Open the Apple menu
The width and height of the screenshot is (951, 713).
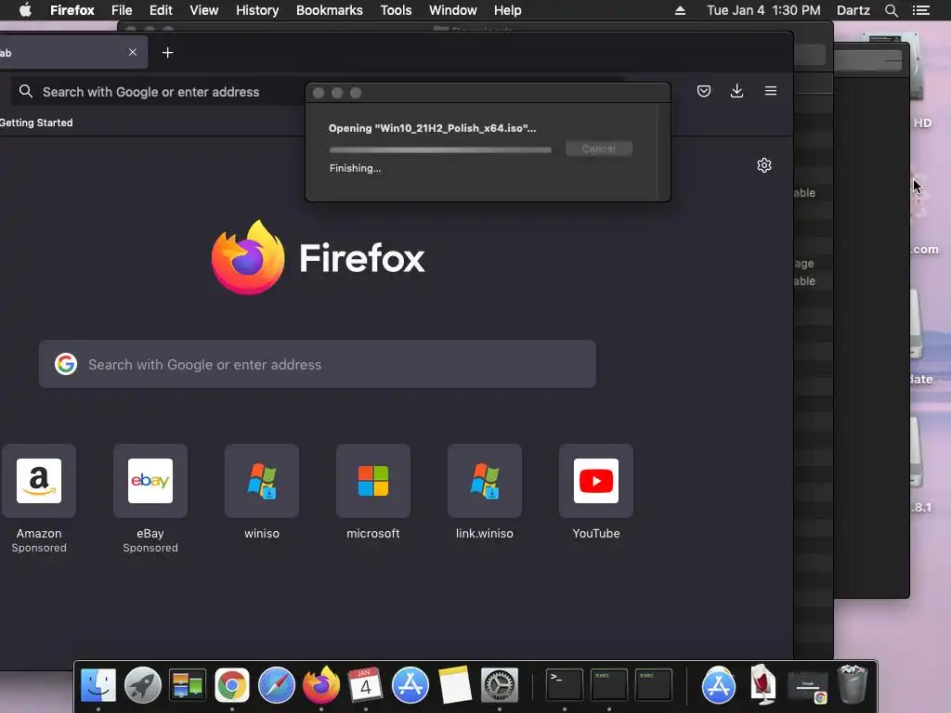25,10
